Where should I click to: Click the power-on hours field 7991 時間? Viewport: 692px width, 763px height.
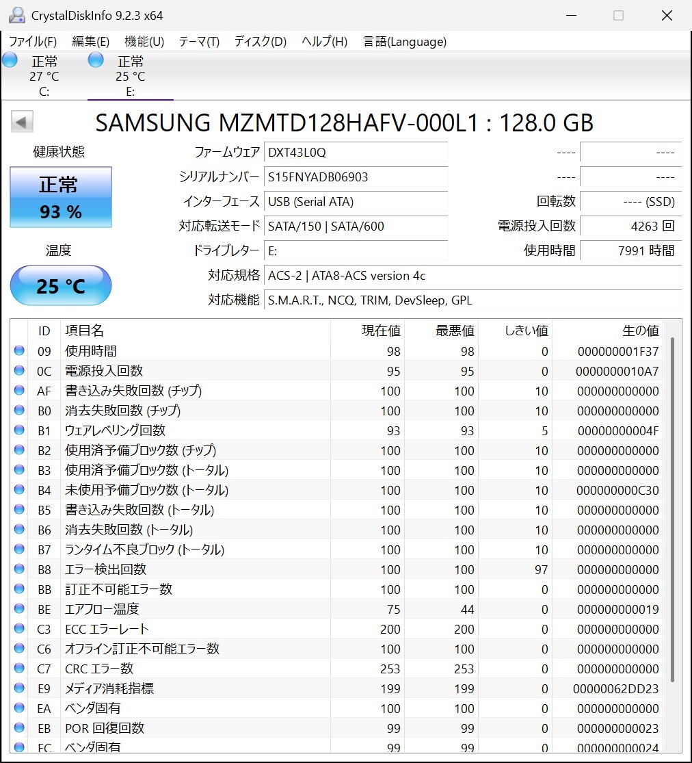click(630, 250)
